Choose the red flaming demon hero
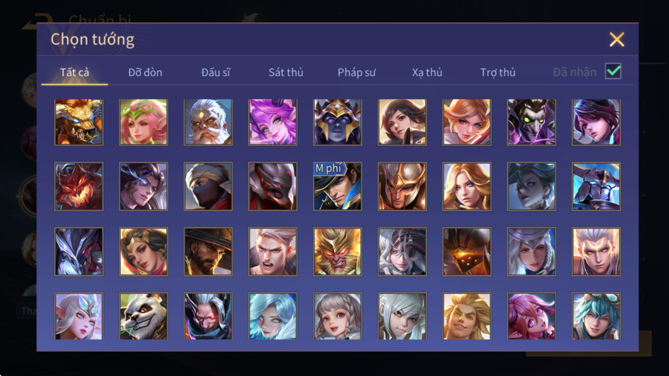The width and height of the screenshot is (669, 376). point(79,187)
